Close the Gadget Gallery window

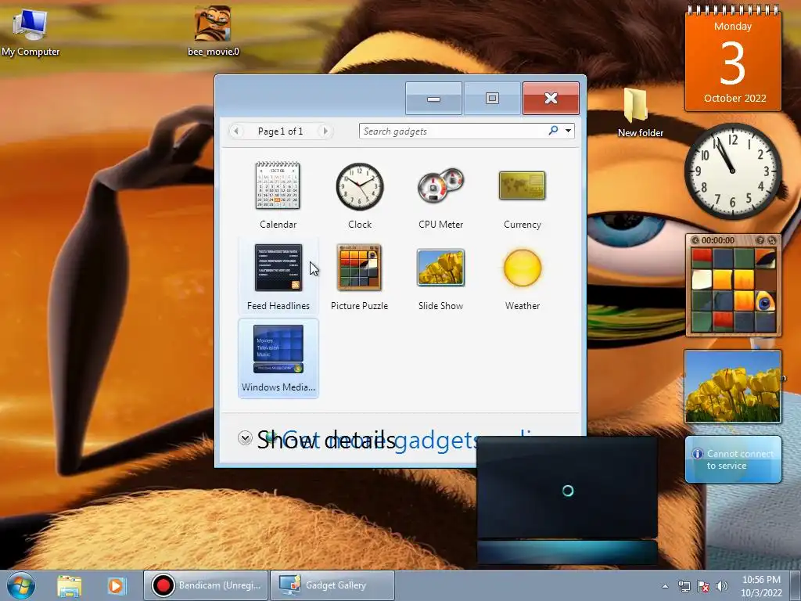pos(551,98)
